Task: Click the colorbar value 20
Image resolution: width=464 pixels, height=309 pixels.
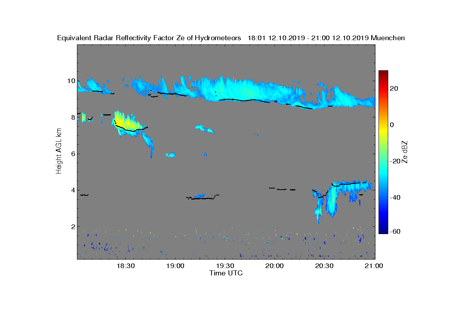Action: click(394, 88)
